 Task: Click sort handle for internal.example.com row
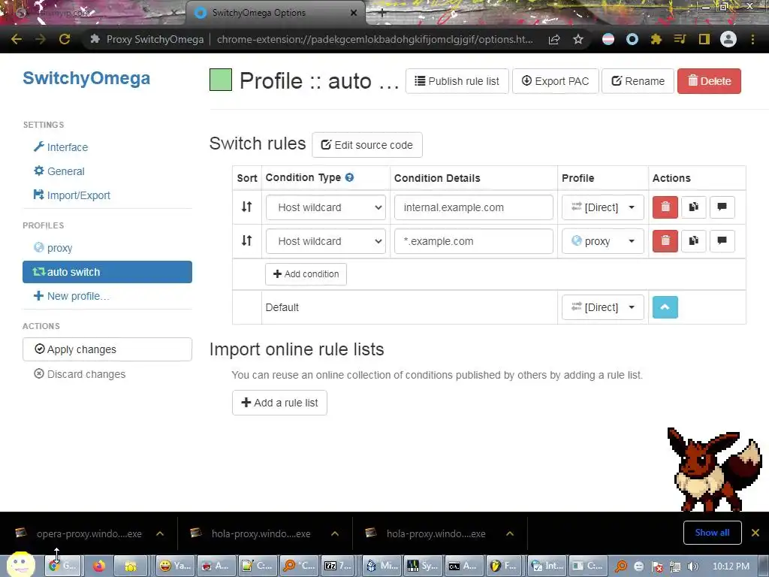(246, 207)
